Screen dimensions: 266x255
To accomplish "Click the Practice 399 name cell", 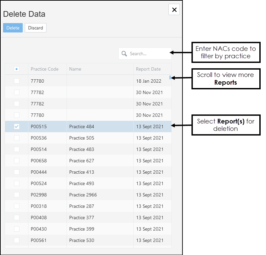I will click(82, 229).
